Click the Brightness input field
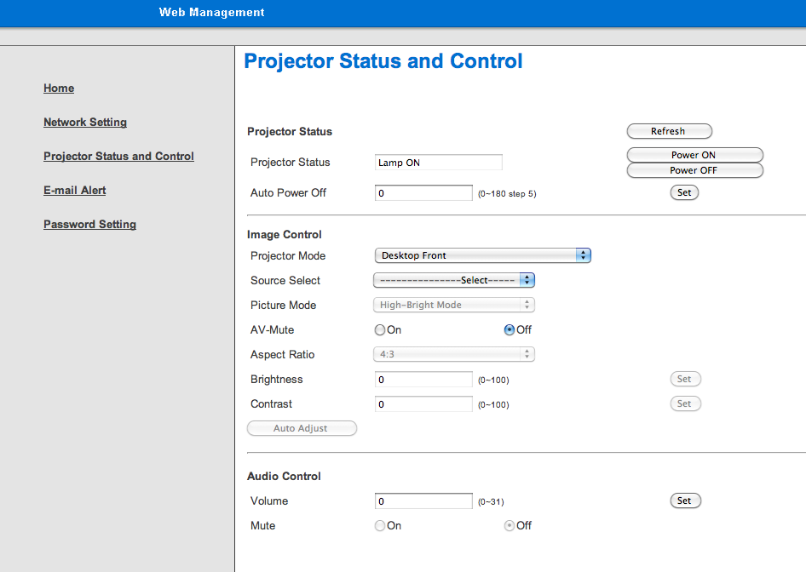The image size is (806, 572). coord(423,380)
